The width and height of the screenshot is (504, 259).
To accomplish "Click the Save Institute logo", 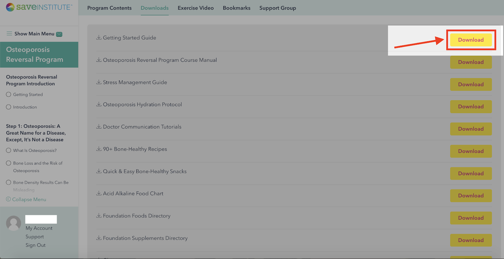I will coord(39,7).
